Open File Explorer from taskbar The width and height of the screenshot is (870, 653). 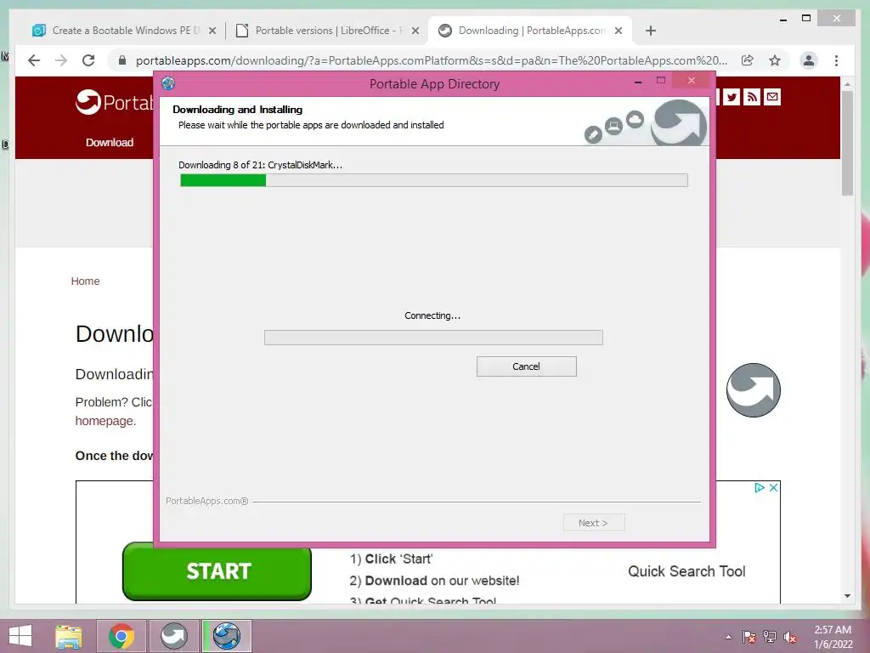69,636
